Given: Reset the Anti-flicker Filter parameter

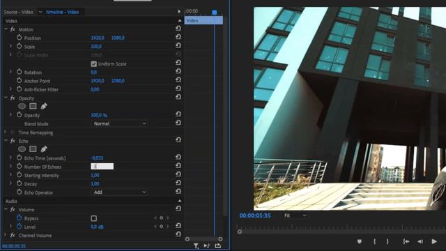Looking at the screenshot, I should click(178, 89).
